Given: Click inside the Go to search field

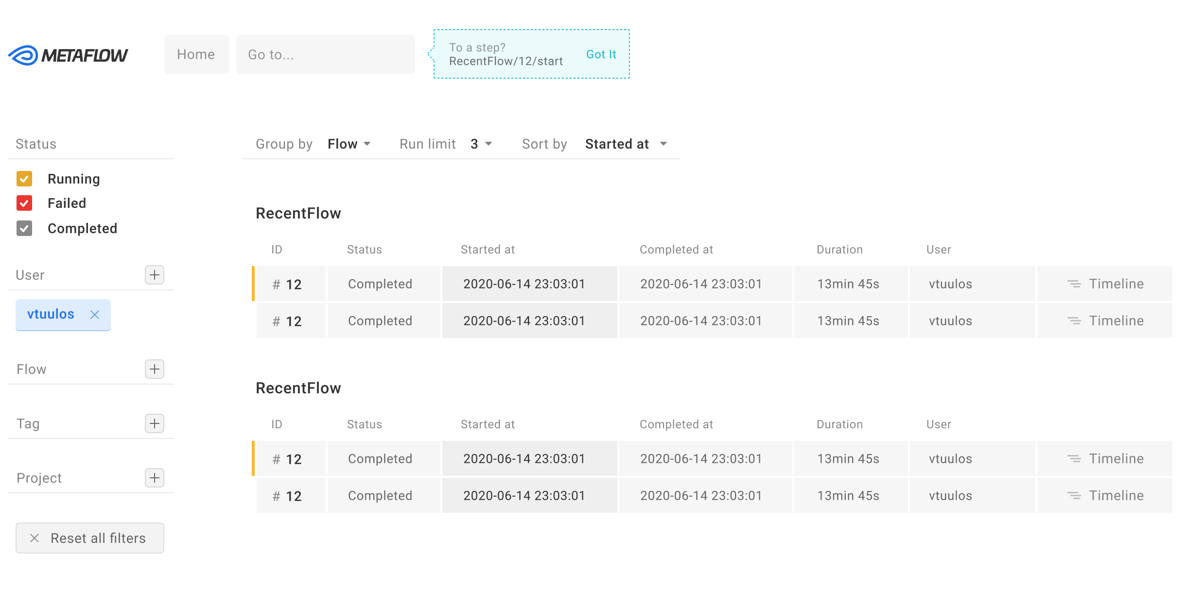Looking at the screenshot, I should [325, 54].
